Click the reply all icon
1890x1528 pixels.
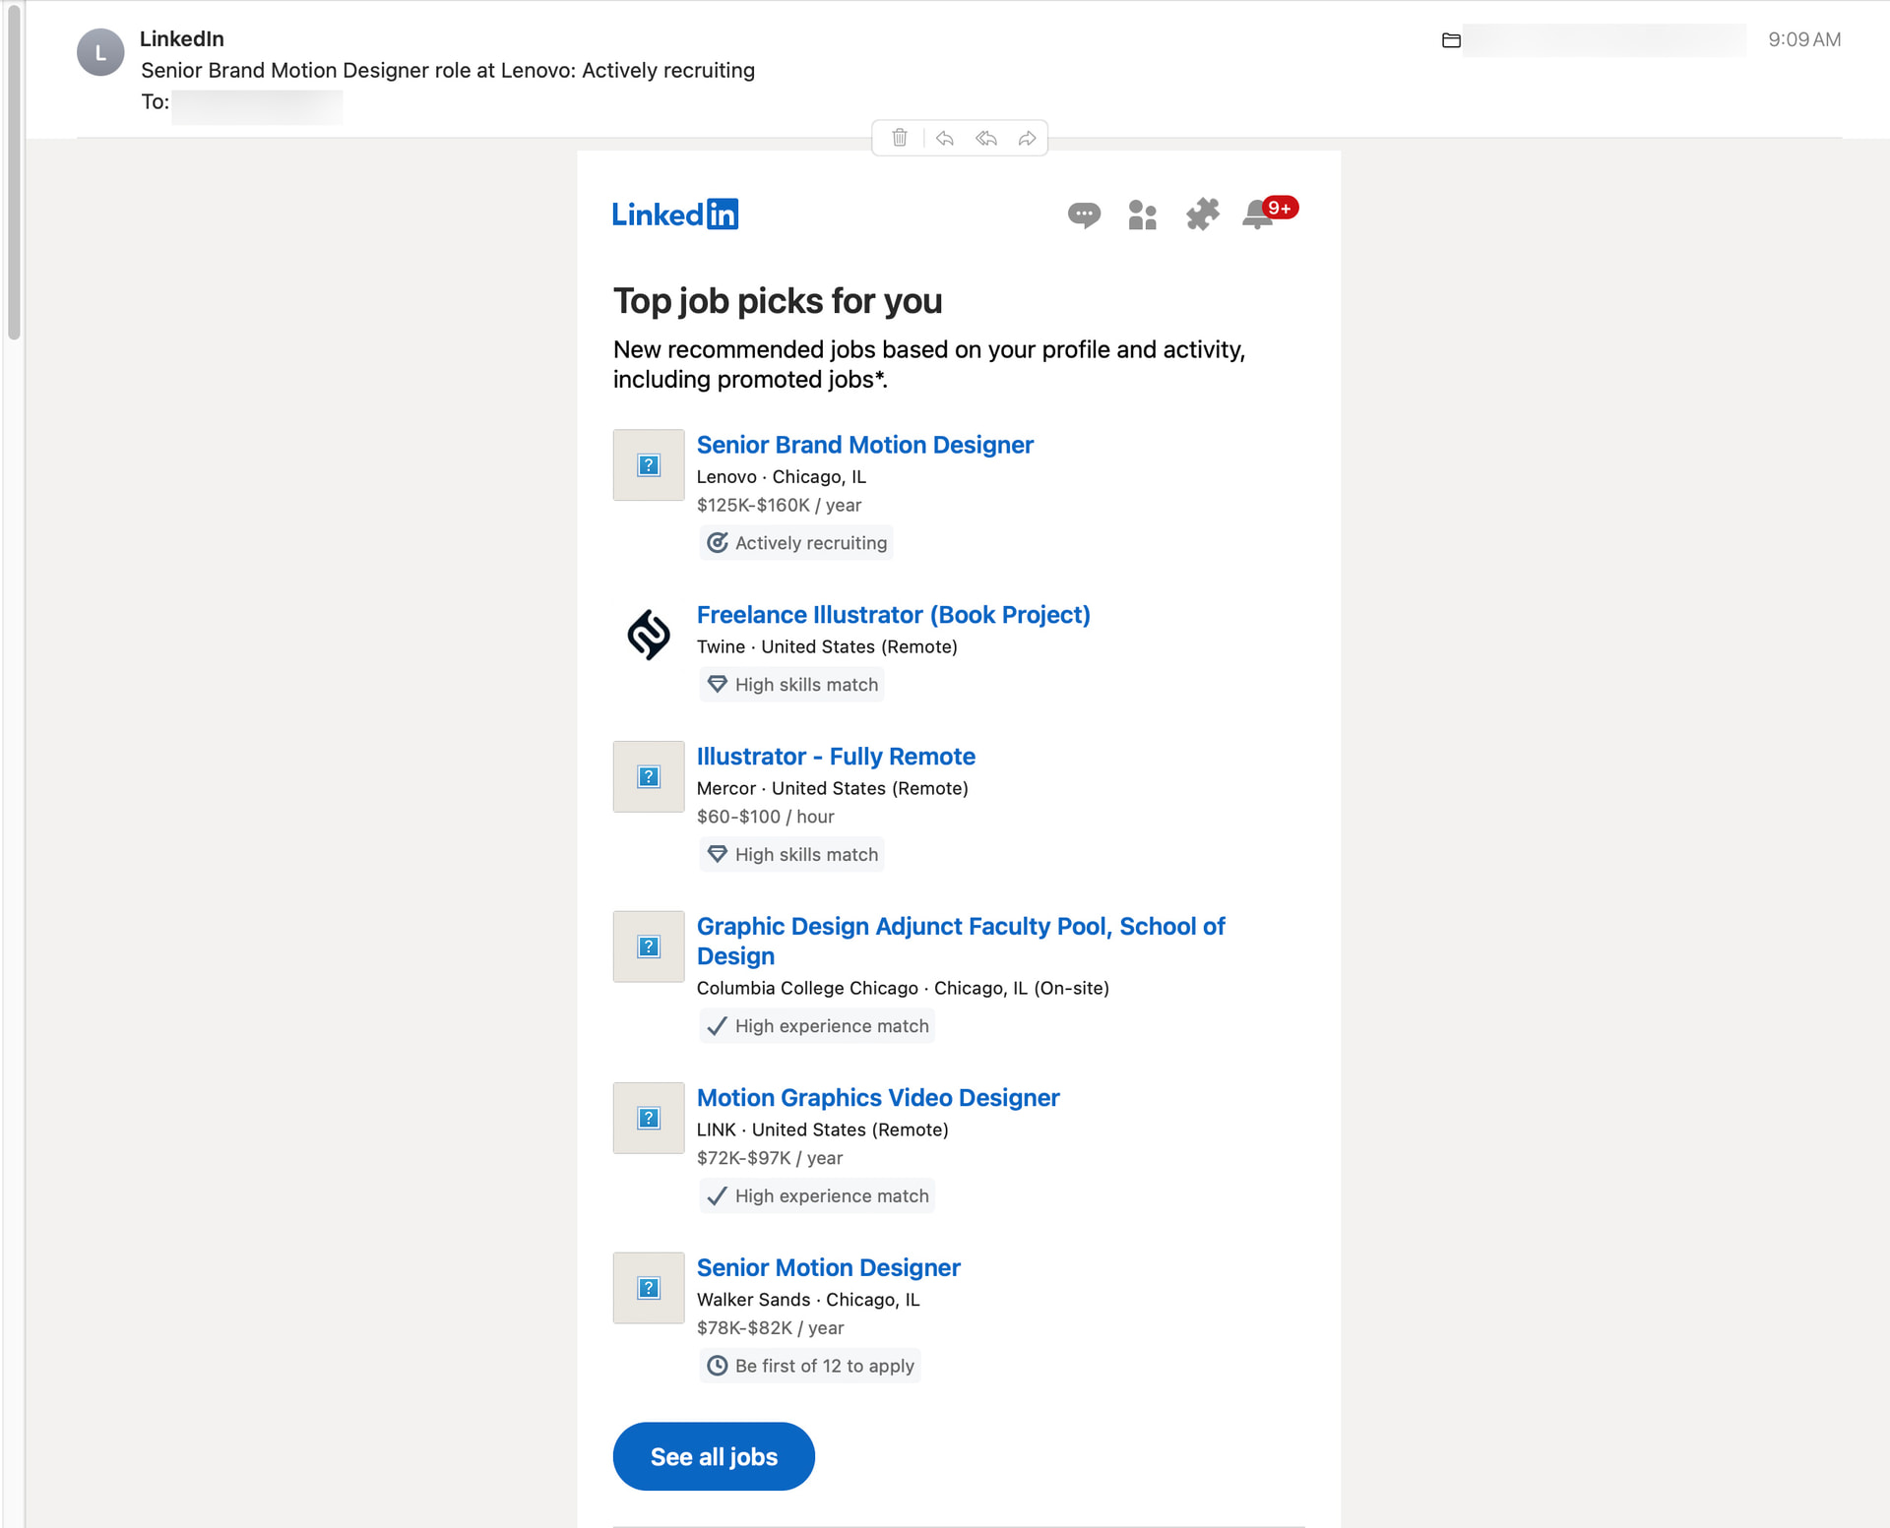tap(985, 138)
